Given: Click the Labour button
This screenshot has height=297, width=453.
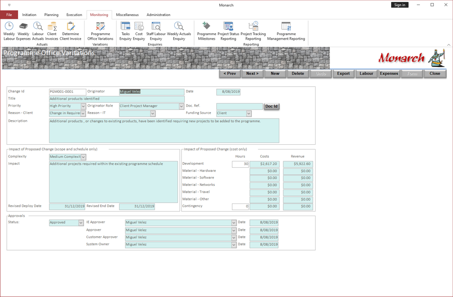Looking at the screenshot, I should tap(366, 73).
